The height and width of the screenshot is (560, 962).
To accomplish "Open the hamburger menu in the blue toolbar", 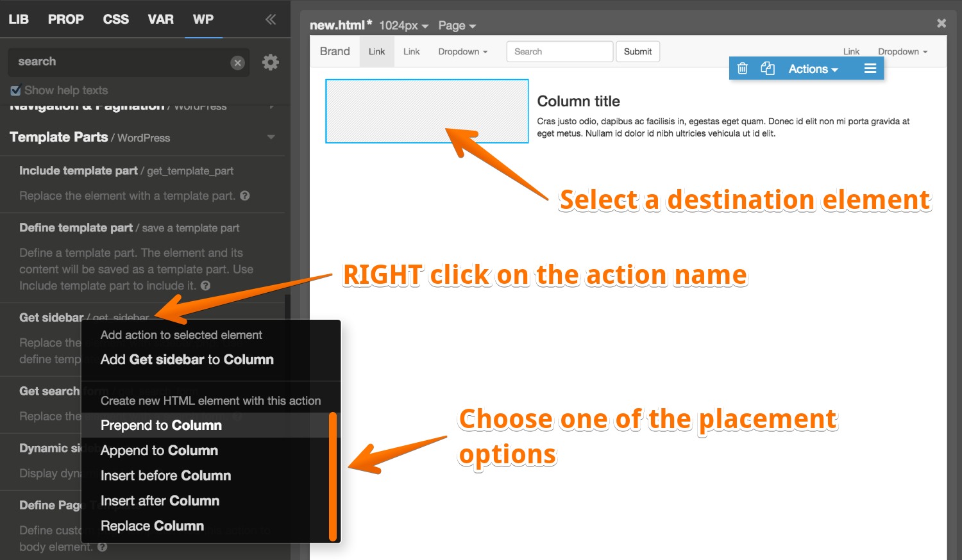I will click(x=870, y=69).
